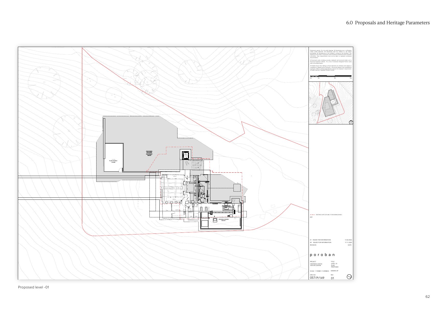Image resolution: width=448 pixels, height=317 pixels.
Task: Click the Proposed level -01 caption
Action: click(x=33, y=287)
